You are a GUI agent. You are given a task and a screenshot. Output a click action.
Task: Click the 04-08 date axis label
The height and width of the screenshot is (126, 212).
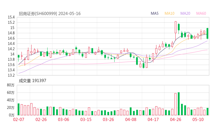pyautogui.click(x=131, y=119)
